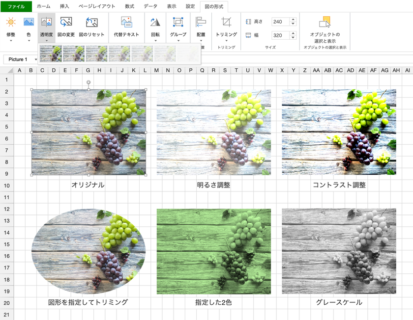Switch to the 数式 tab
Image resolution: width=413 pixels, height=320 pixels.
coord(130,6)
